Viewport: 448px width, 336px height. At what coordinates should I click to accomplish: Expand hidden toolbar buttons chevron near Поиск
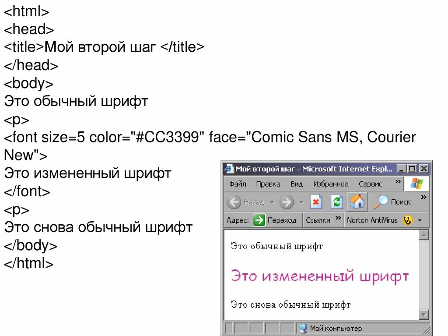[x=423, y=197]
